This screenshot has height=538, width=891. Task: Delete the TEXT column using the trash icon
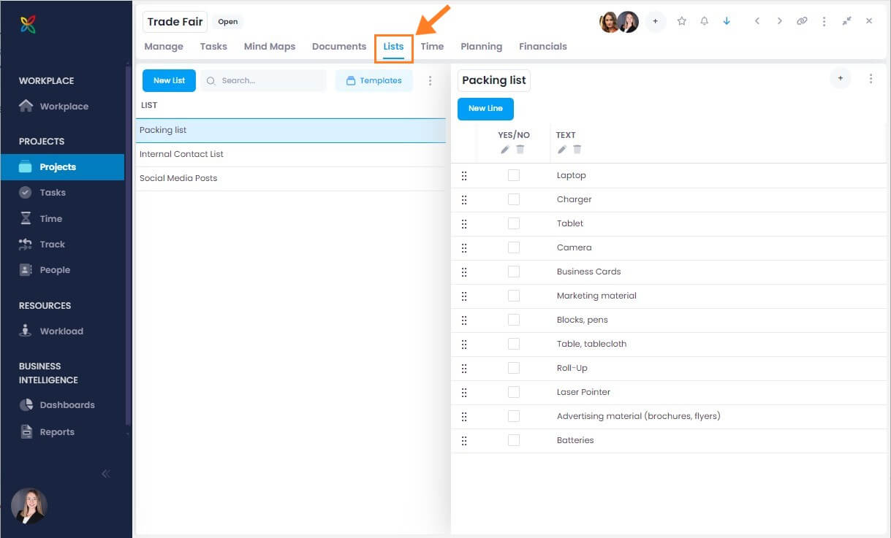(577, 149)
